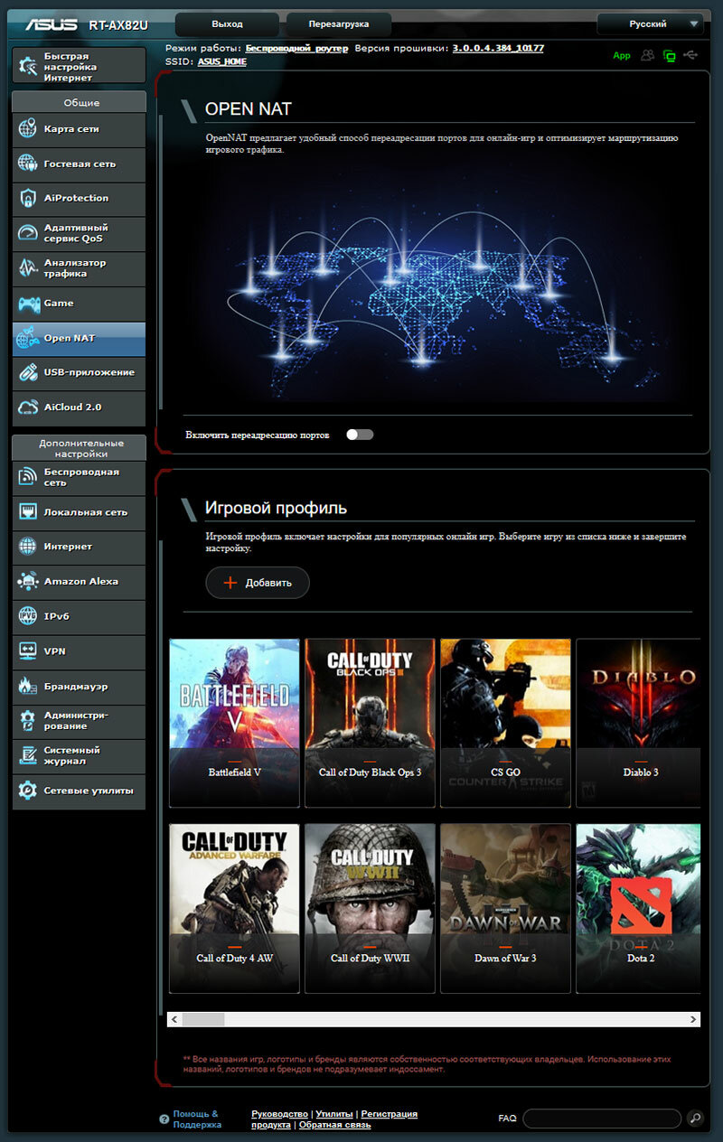723x1142 pixels.
Task: Click the Карта сети globe icon
Action: tap(28, 129)
